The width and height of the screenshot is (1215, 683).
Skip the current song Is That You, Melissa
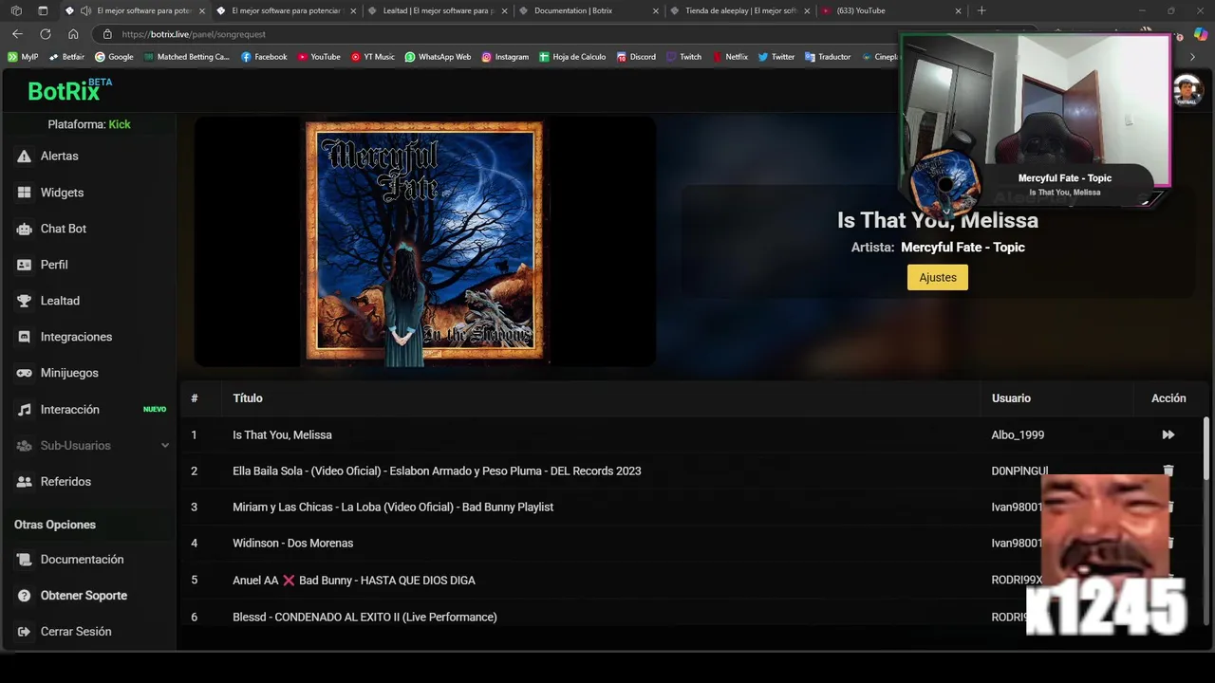click(x=1168, y=434)
